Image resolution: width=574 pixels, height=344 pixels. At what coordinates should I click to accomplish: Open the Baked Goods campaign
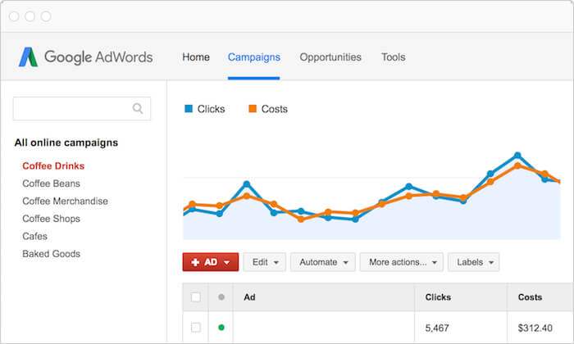coord(51,254)
